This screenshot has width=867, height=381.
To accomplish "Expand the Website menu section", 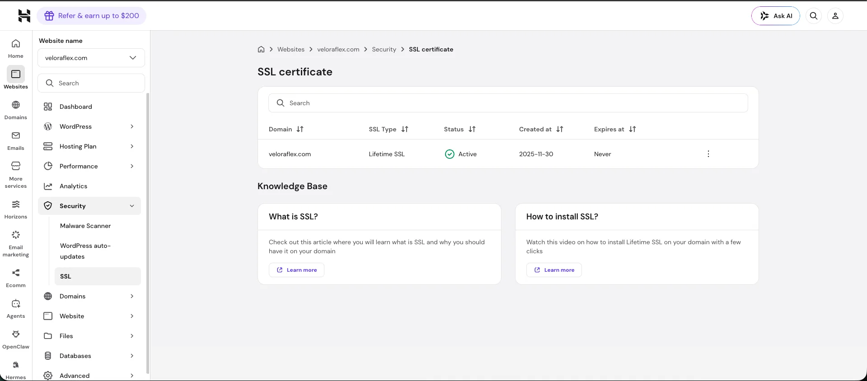I will click(x=89, y=316).
